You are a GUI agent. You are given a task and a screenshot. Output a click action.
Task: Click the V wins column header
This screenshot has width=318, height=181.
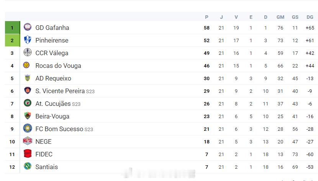[x=236, y=17]
